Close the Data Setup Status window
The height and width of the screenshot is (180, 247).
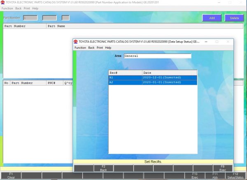tap(228, 42)
